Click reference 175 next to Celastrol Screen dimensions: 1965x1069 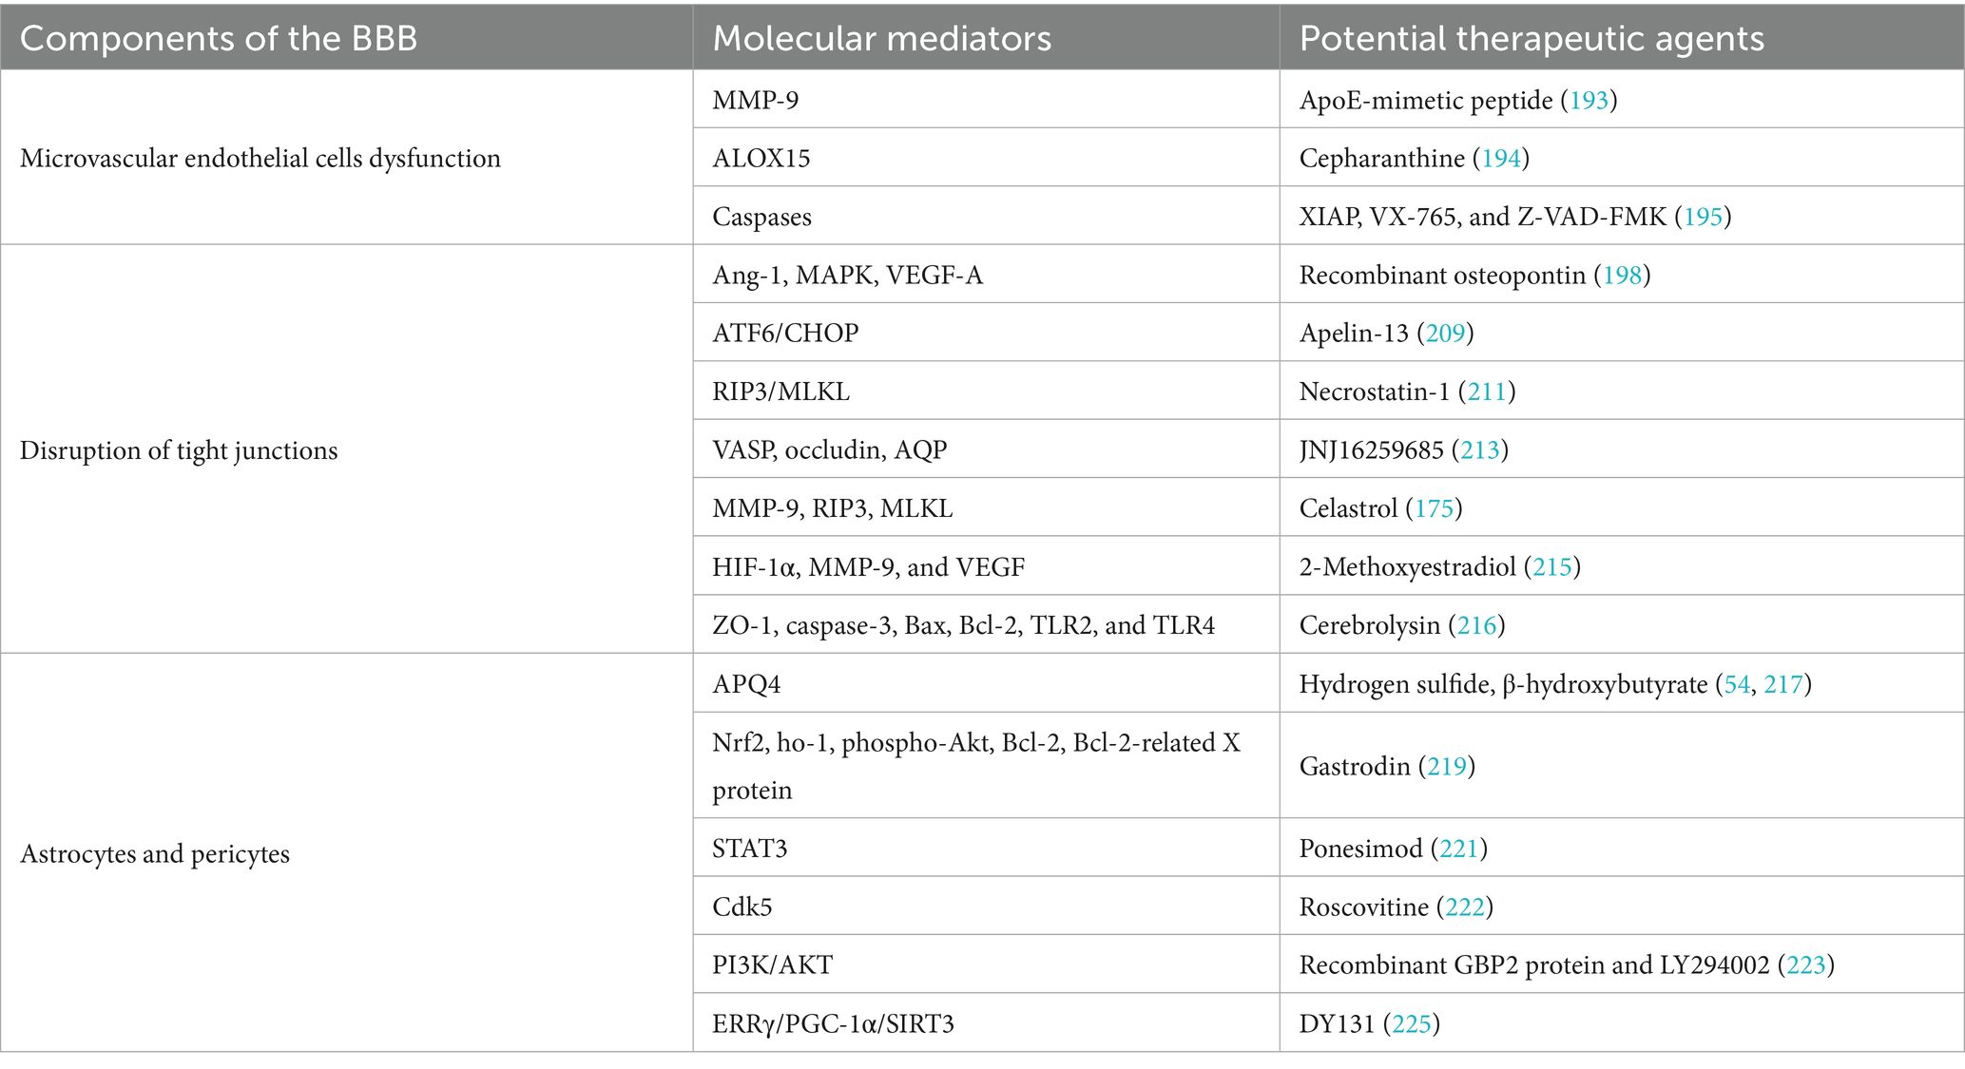pyautogui.click(x=1434, y=508)
